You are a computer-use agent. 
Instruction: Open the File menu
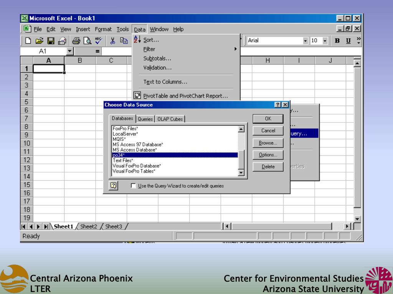pos(38,29)
